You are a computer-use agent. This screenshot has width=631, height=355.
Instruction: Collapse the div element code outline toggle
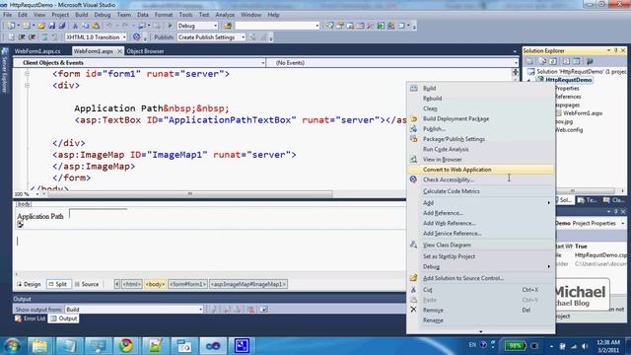coord(27,86)
